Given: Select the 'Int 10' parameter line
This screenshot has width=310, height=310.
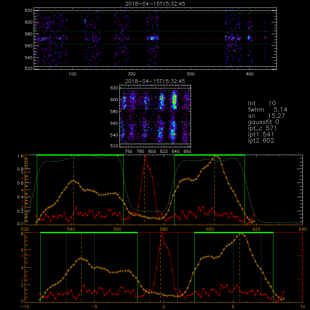Looking at the screenshot, I should (262, 104).
